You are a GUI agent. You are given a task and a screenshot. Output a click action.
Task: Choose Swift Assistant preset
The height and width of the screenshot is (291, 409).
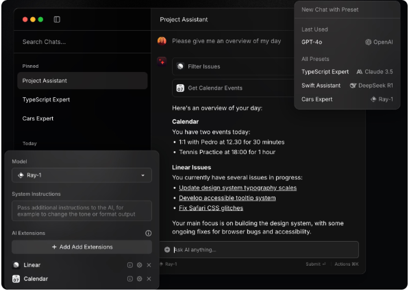click(x=347, y=86)
